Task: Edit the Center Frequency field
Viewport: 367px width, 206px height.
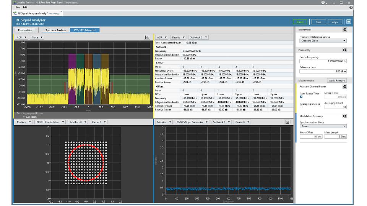Action: click(x=323, y=61)
